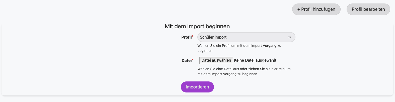The image size is (395, 102).
Task: Select the 'Schüler import' profile text
Action: pos(213,37)
